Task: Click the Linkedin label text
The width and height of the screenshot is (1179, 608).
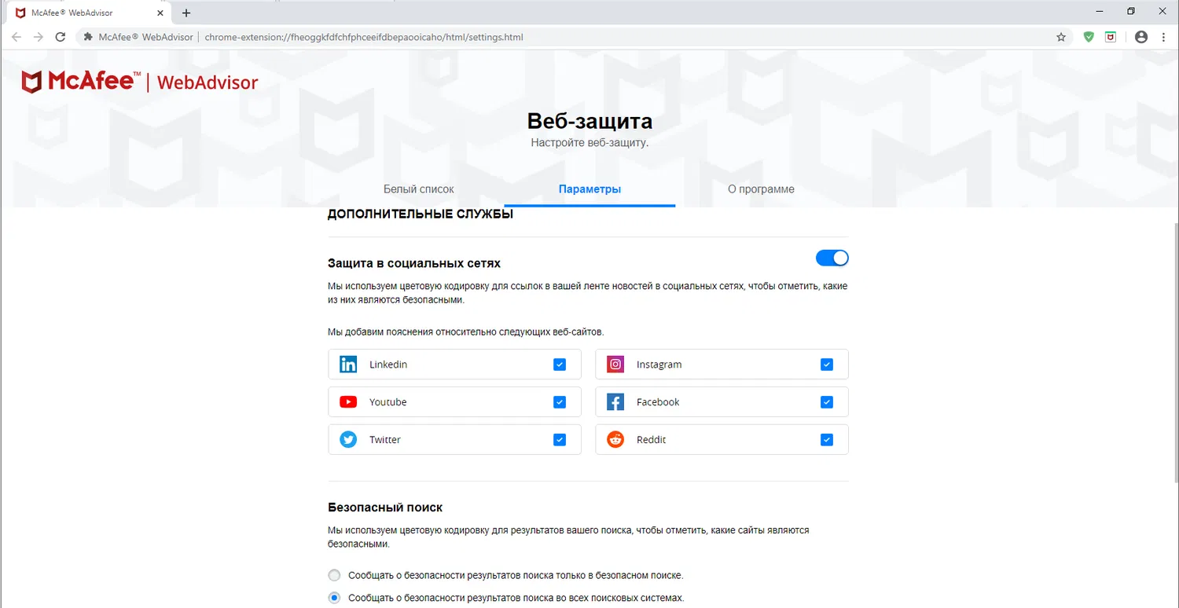Action: [x=388, y=364]
